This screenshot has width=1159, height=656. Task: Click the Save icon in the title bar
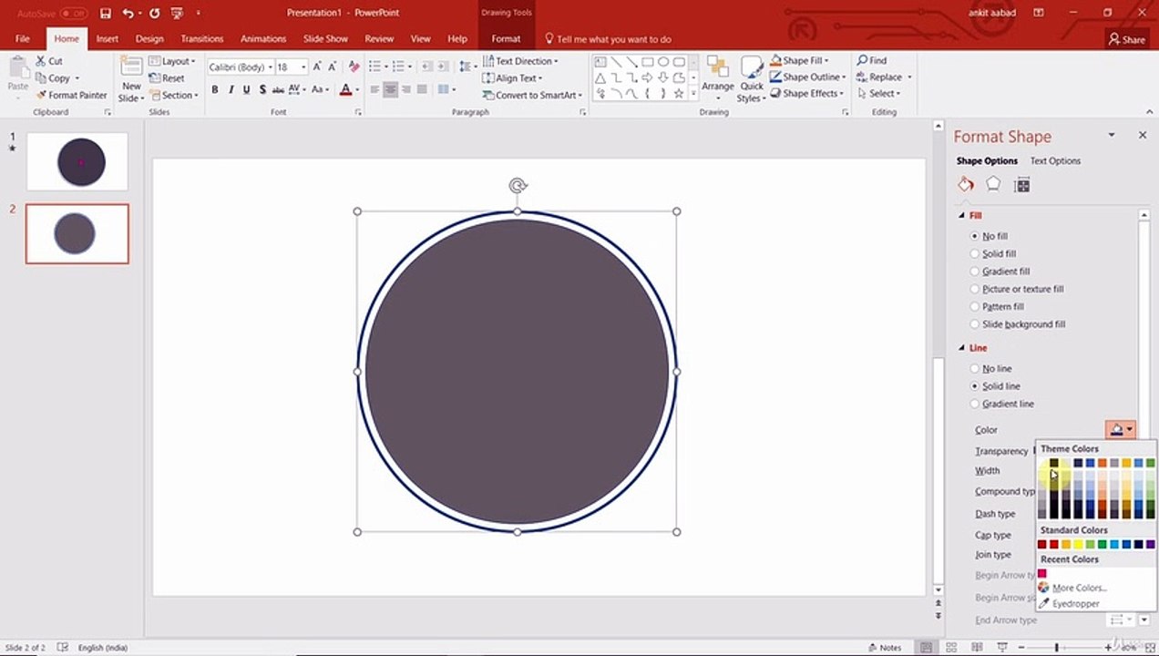point(106,14)
